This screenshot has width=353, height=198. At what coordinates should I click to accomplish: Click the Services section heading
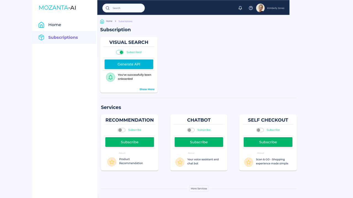111,108
